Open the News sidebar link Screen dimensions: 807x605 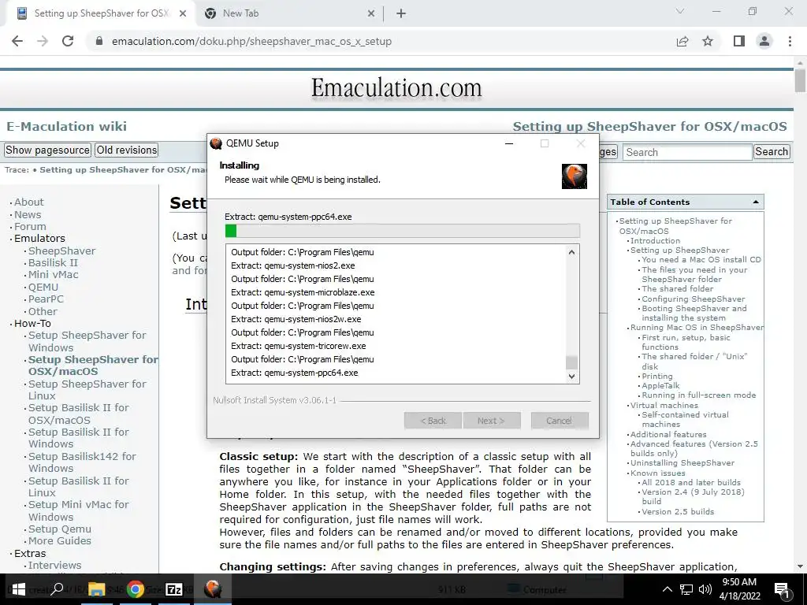point(28,214)
